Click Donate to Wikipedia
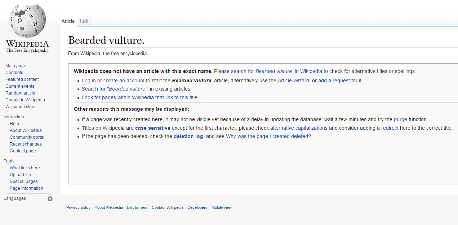Viewport: 458px width, 225px height. click(25, 100)
